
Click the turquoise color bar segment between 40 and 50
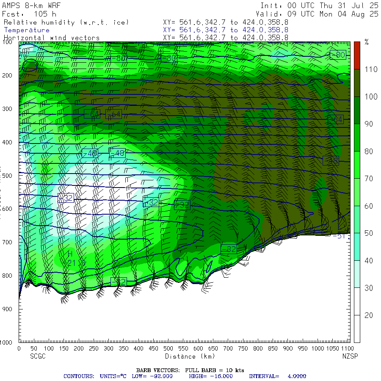point(357,247)
